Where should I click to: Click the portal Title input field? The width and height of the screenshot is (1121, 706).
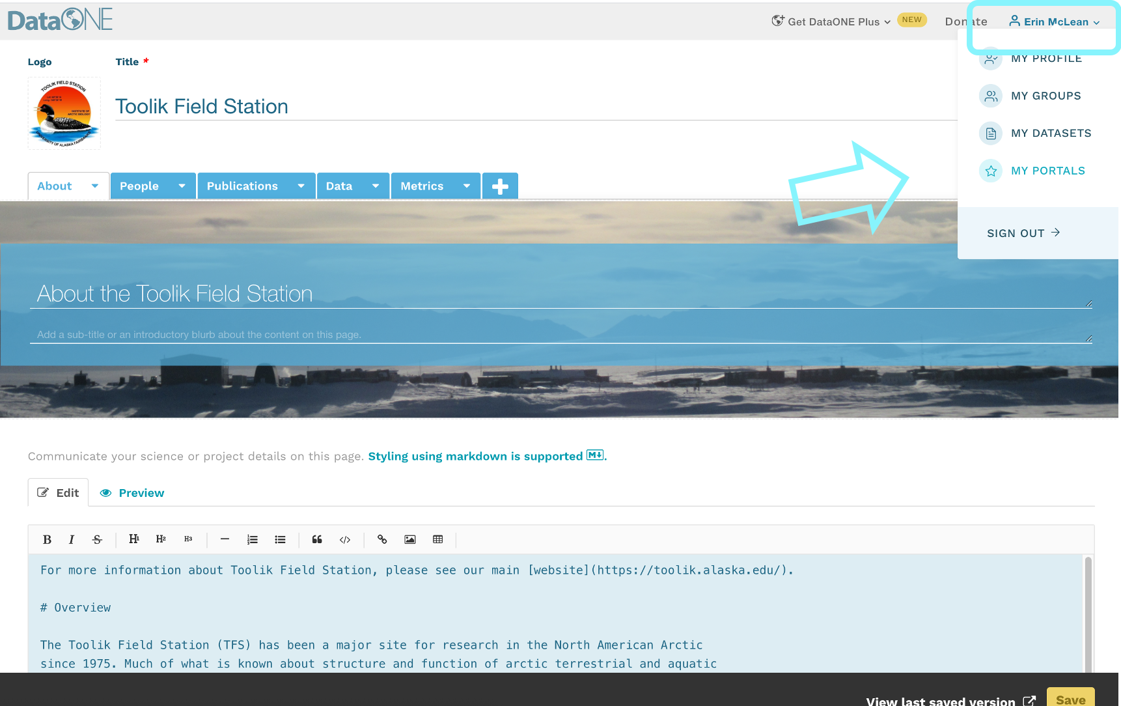[x=536, y=107]
